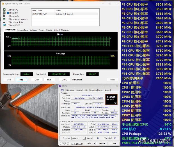Uncheck the Stress FPU option

pos(8,13)
